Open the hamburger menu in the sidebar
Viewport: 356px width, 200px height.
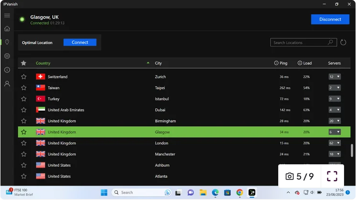click(7, 15)
